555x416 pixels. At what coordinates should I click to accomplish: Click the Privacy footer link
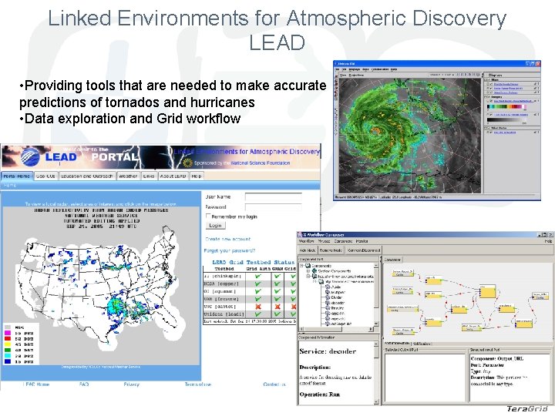click(x=131, y=384)
